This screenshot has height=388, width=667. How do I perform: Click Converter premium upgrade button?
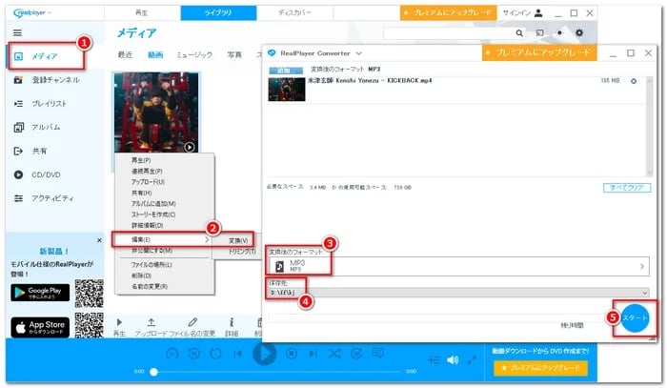[539, 52]
